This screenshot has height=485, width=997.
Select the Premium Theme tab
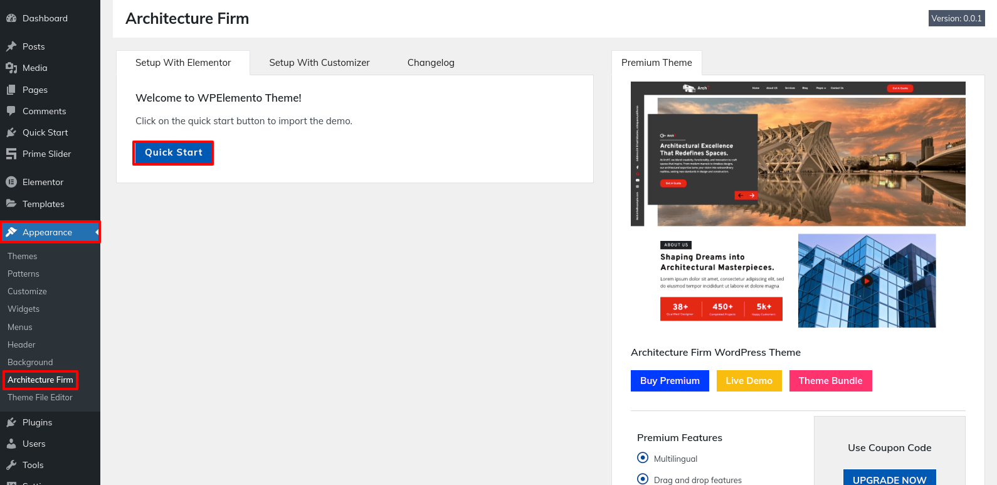pos(657,63)
